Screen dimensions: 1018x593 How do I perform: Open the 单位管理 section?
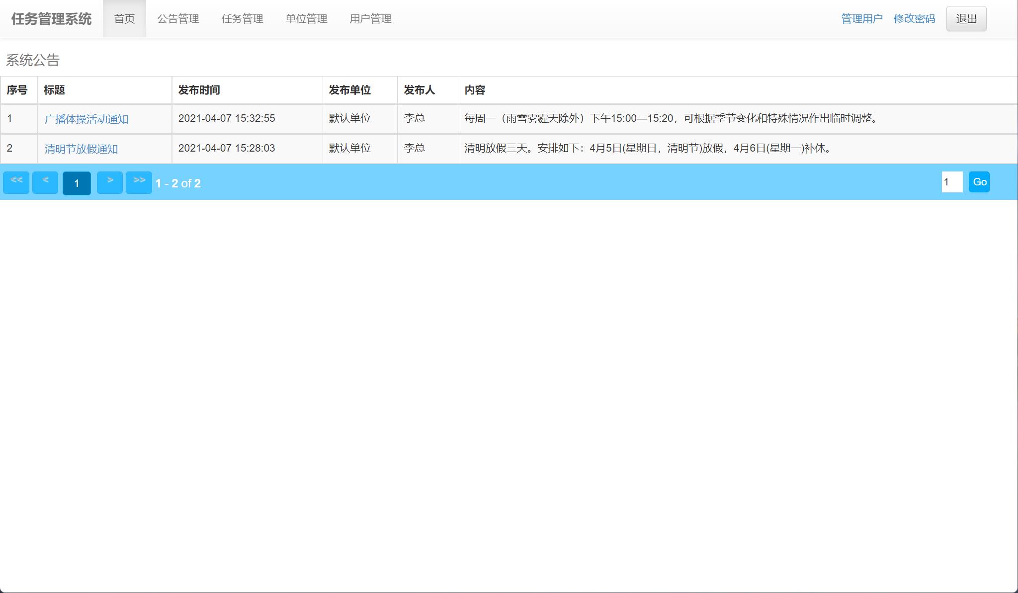(x=306, y=19)
